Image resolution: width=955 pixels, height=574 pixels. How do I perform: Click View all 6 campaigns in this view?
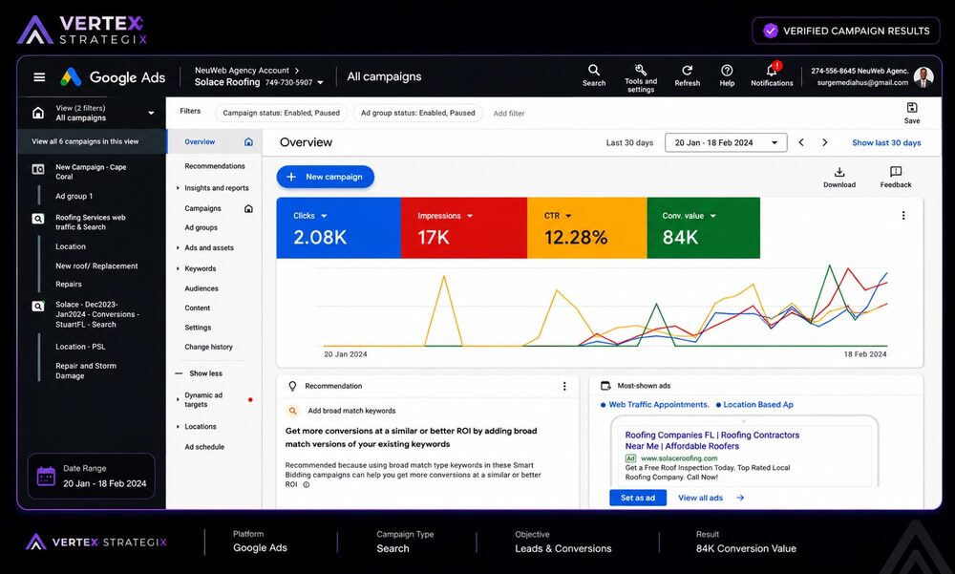85,141
